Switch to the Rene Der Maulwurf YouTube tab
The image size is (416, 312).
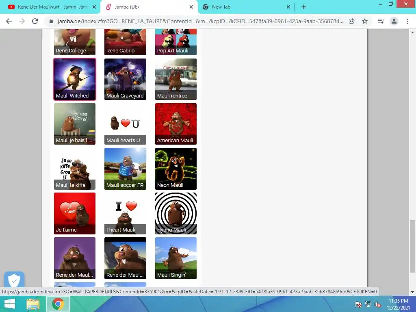pos(50,7)
